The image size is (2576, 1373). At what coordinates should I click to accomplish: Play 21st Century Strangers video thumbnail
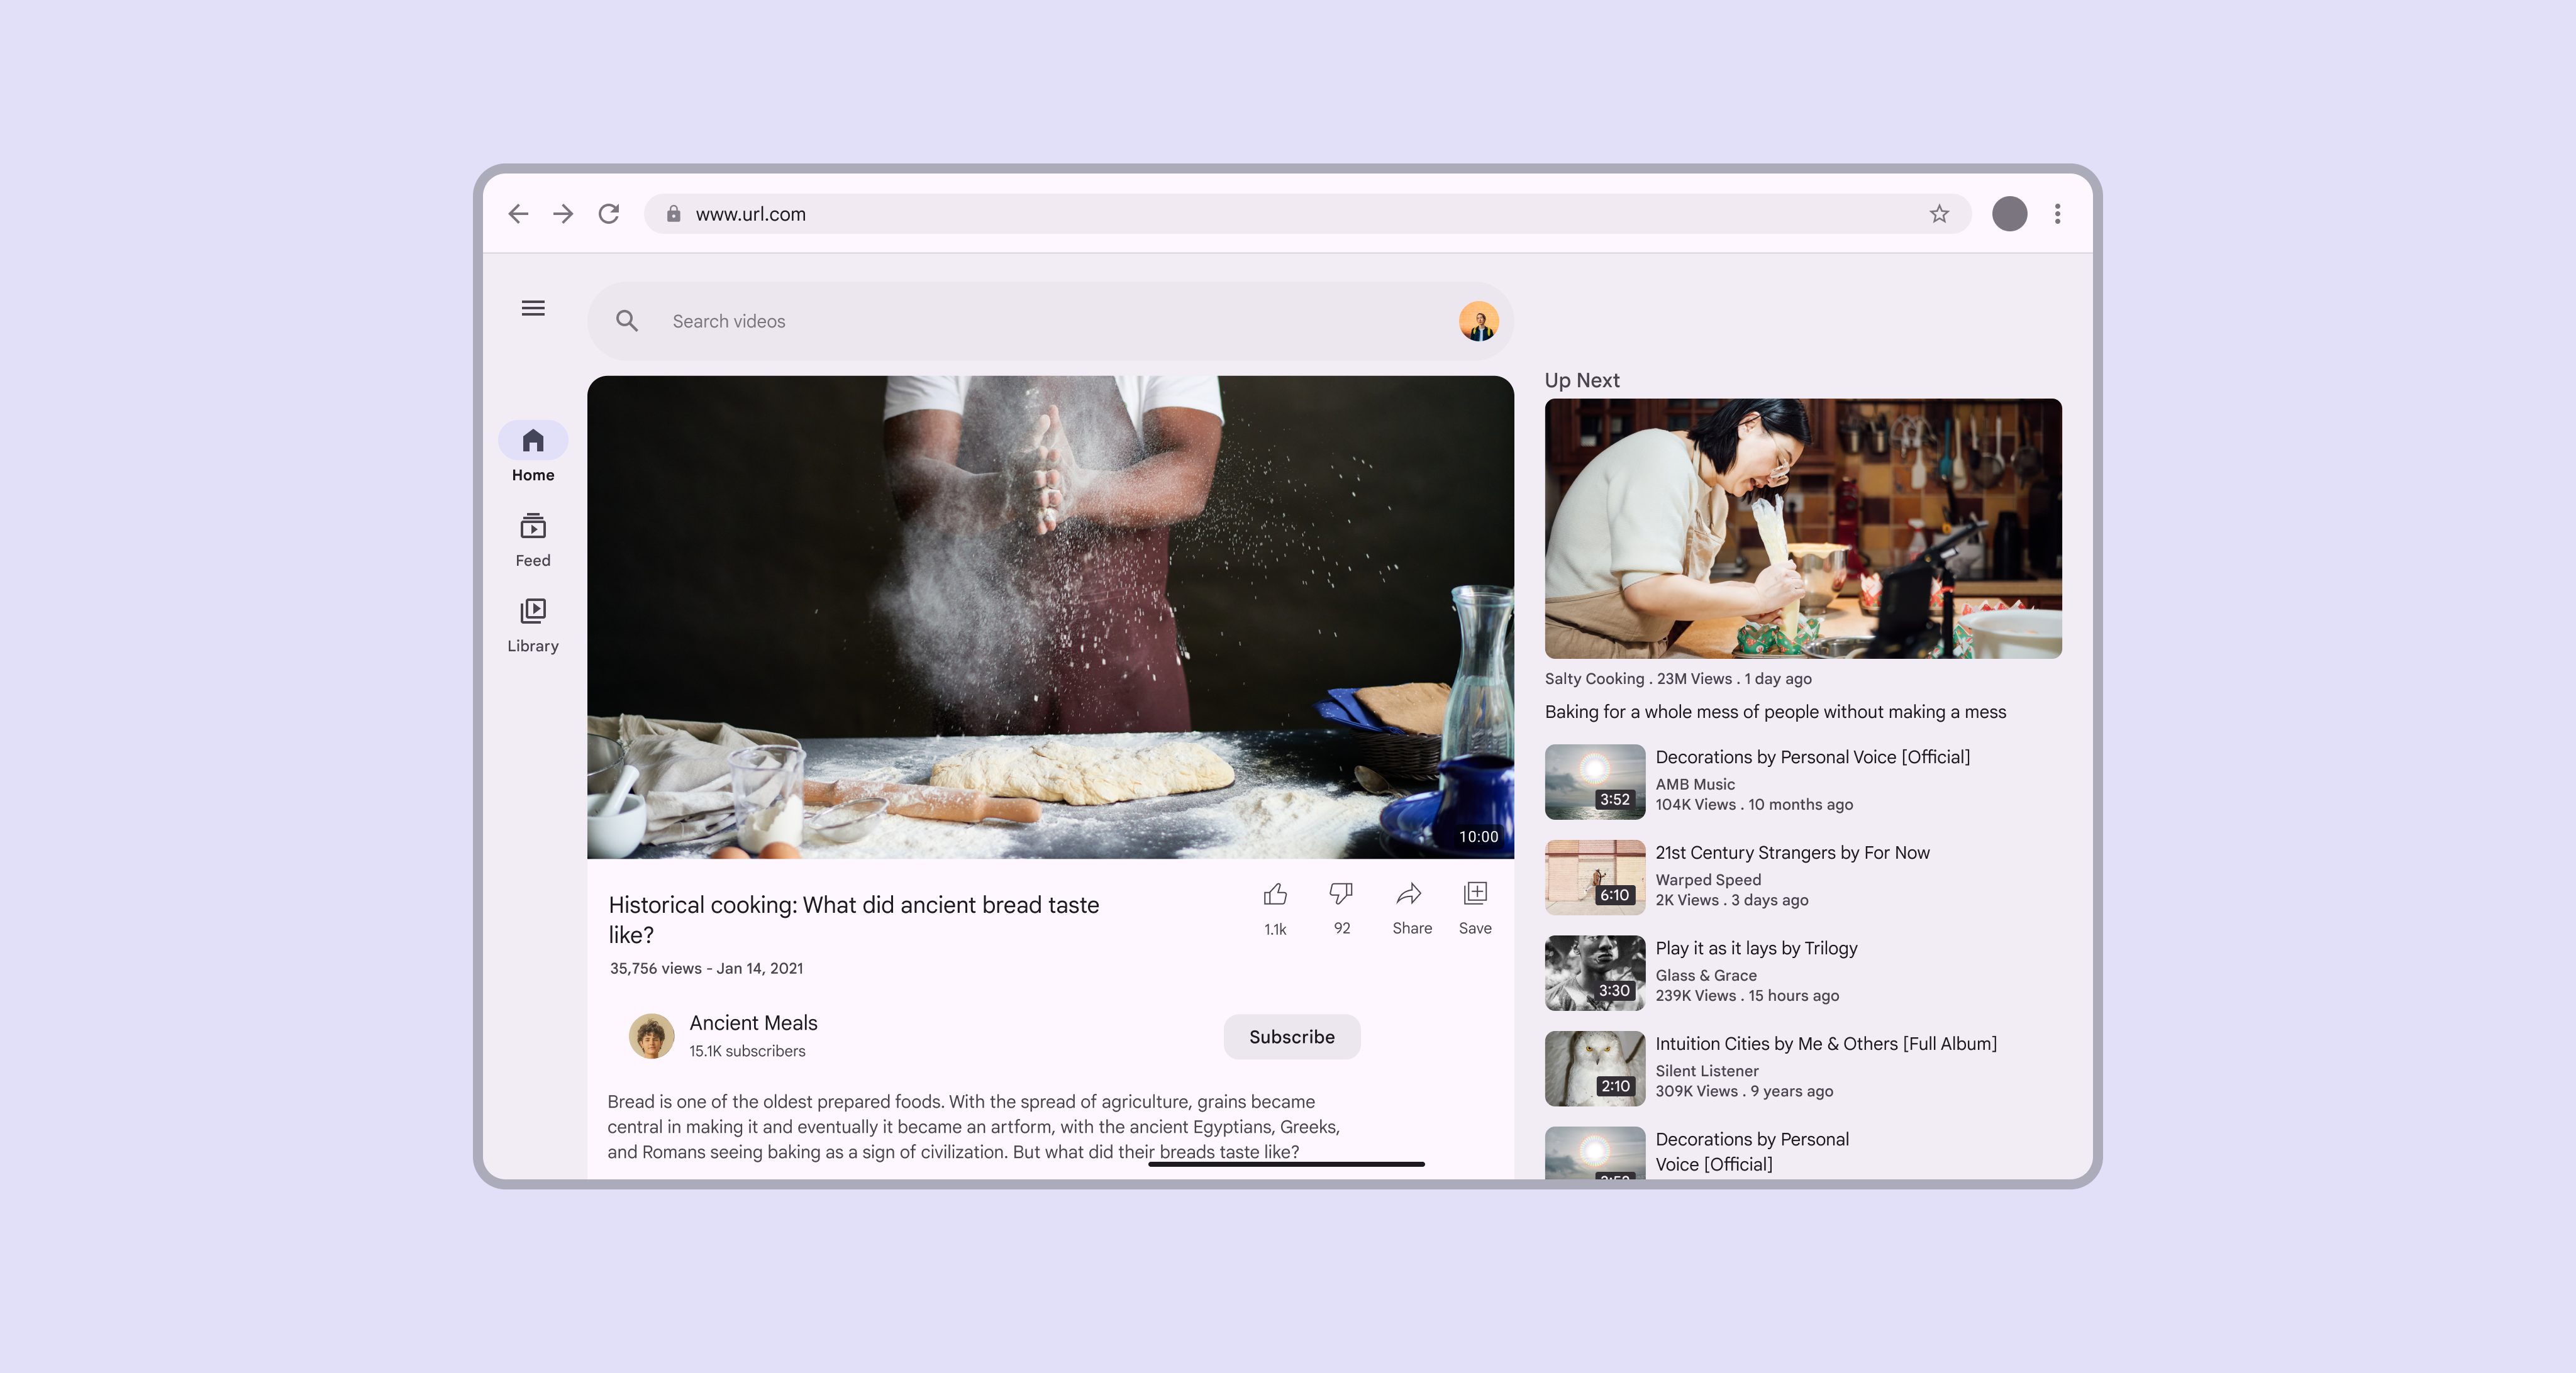click(x=1594, y=876)
